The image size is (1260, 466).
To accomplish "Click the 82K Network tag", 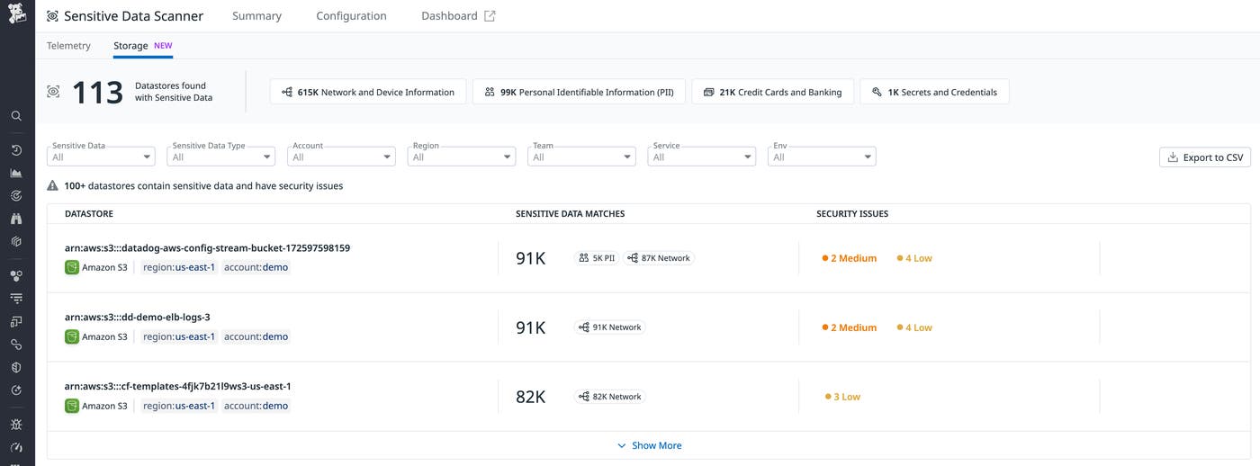I will (610, 397).
